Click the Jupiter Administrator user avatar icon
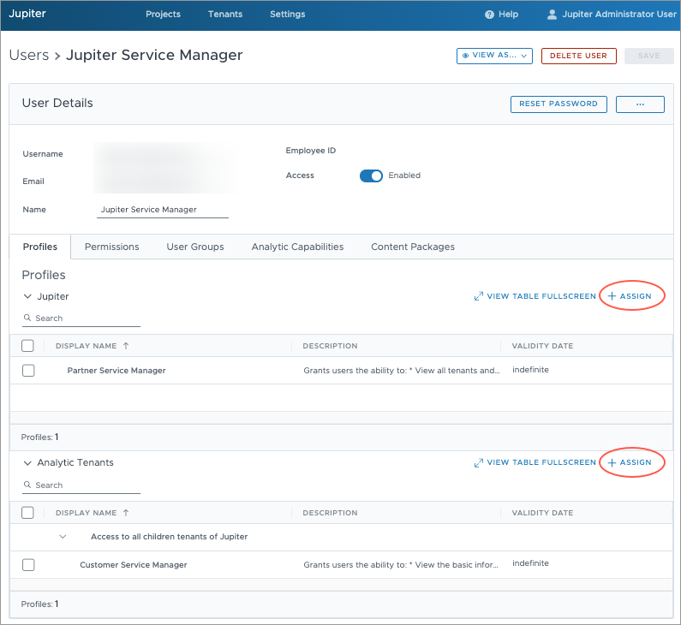The height and width of the screenshot is (625, 681). 552,15
